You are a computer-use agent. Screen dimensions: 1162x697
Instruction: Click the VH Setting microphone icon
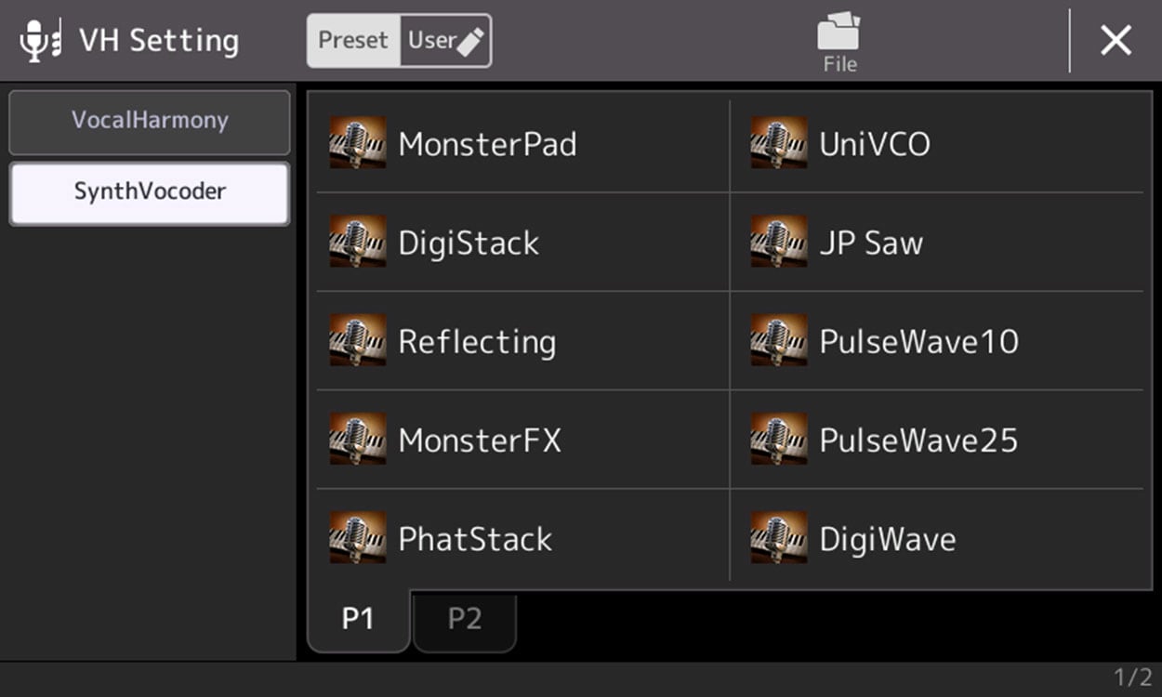(40, 41)
